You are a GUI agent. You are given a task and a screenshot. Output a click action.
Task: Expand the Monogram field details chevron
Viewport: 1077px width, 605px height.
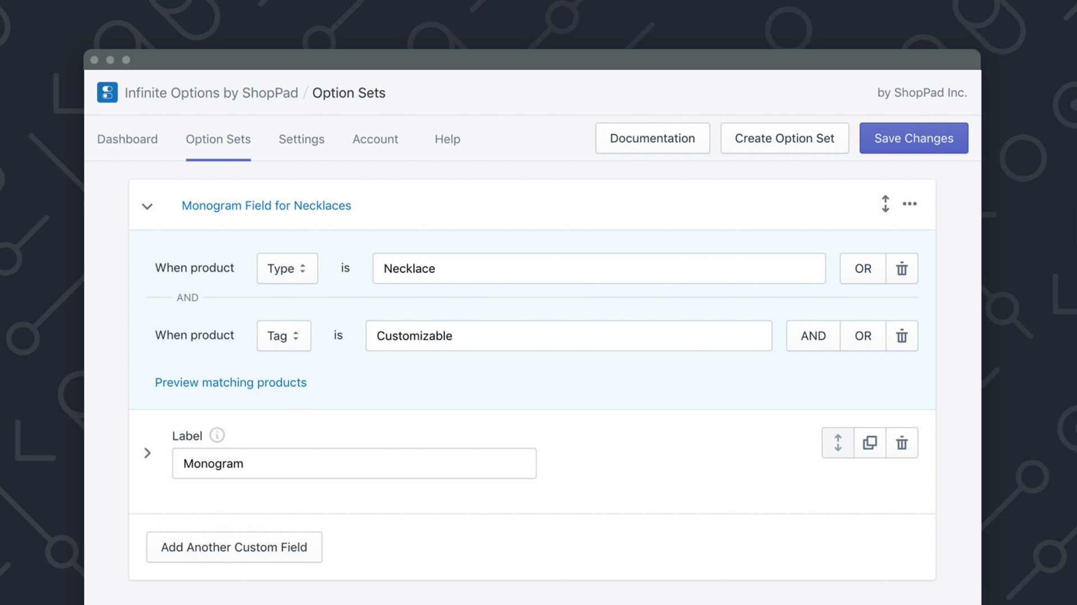[x=148, y=453]
